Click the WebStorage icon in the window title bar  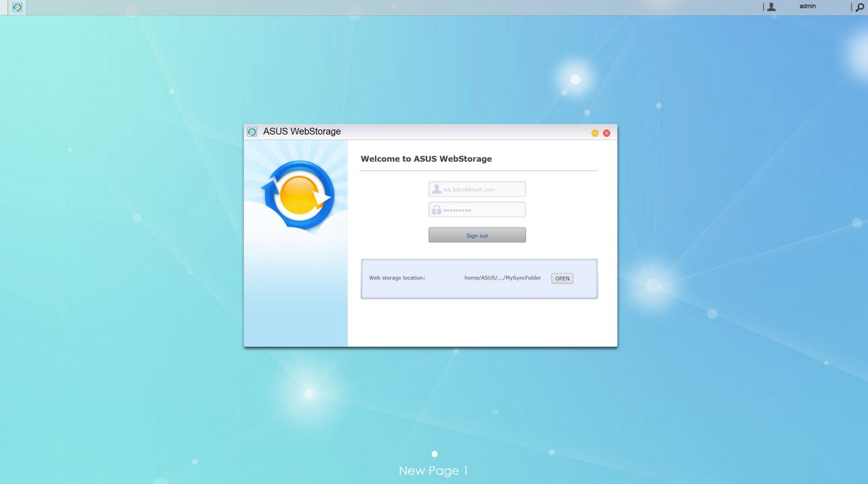(252, 132)
